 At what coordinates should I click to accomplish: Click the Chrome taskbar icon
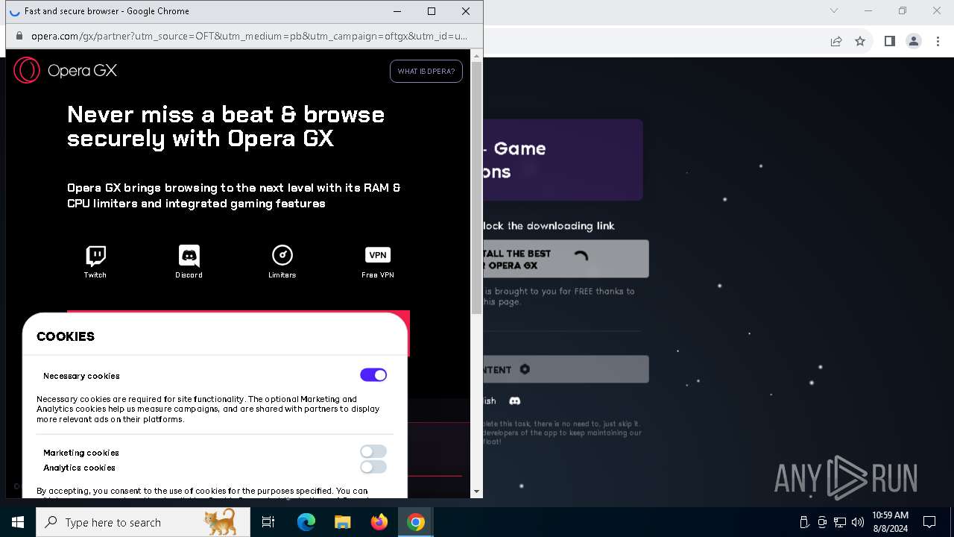click(x=416, y=522)
